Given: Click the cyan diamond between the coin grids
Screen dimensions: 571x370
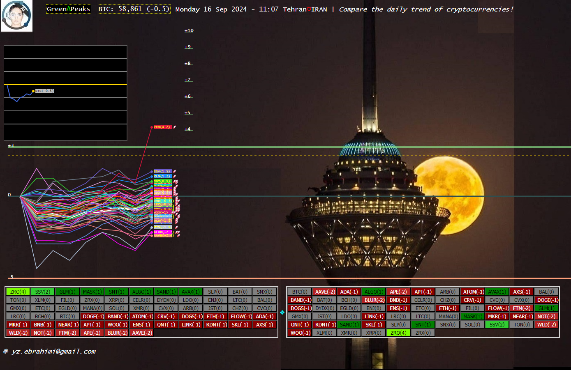Looking at the screenshot, I should pyautogui.click(x=282, y=313).
